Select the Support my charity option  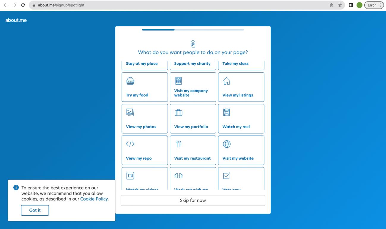pos(193,64)
